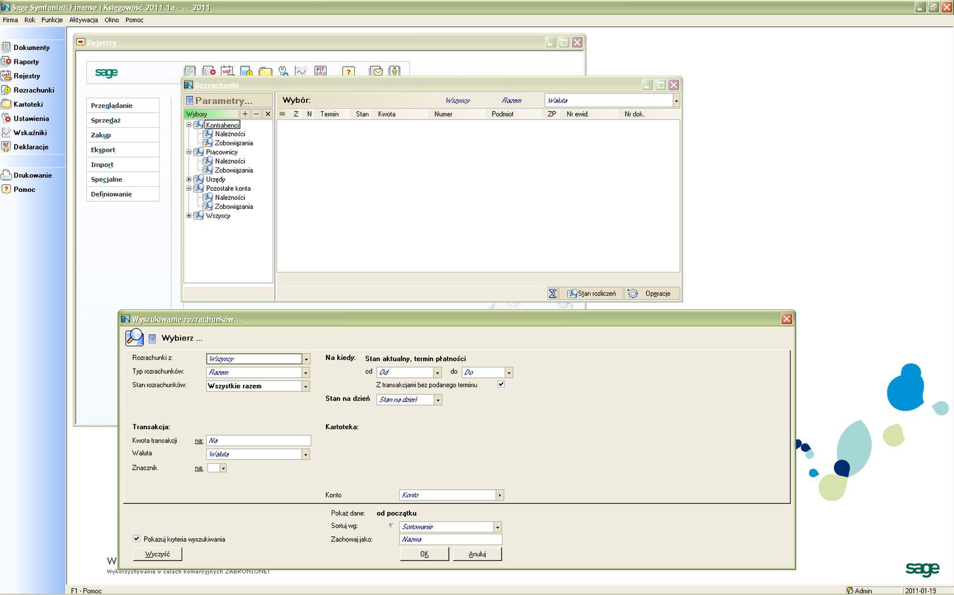Viewport: 954px width, 595px height.
Task: Open the Rozrachunki z dropdown
Action: 306,359
